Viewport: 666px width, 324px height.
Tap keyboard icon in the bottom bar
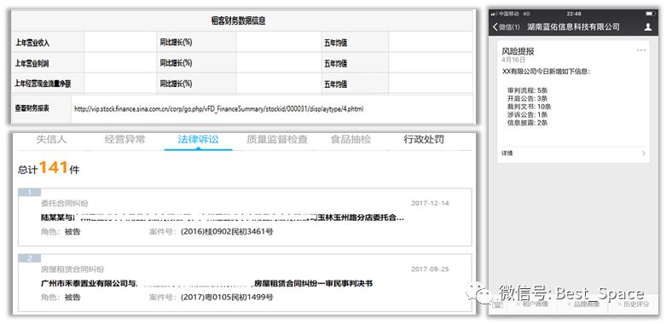click(x=497, y=304)
